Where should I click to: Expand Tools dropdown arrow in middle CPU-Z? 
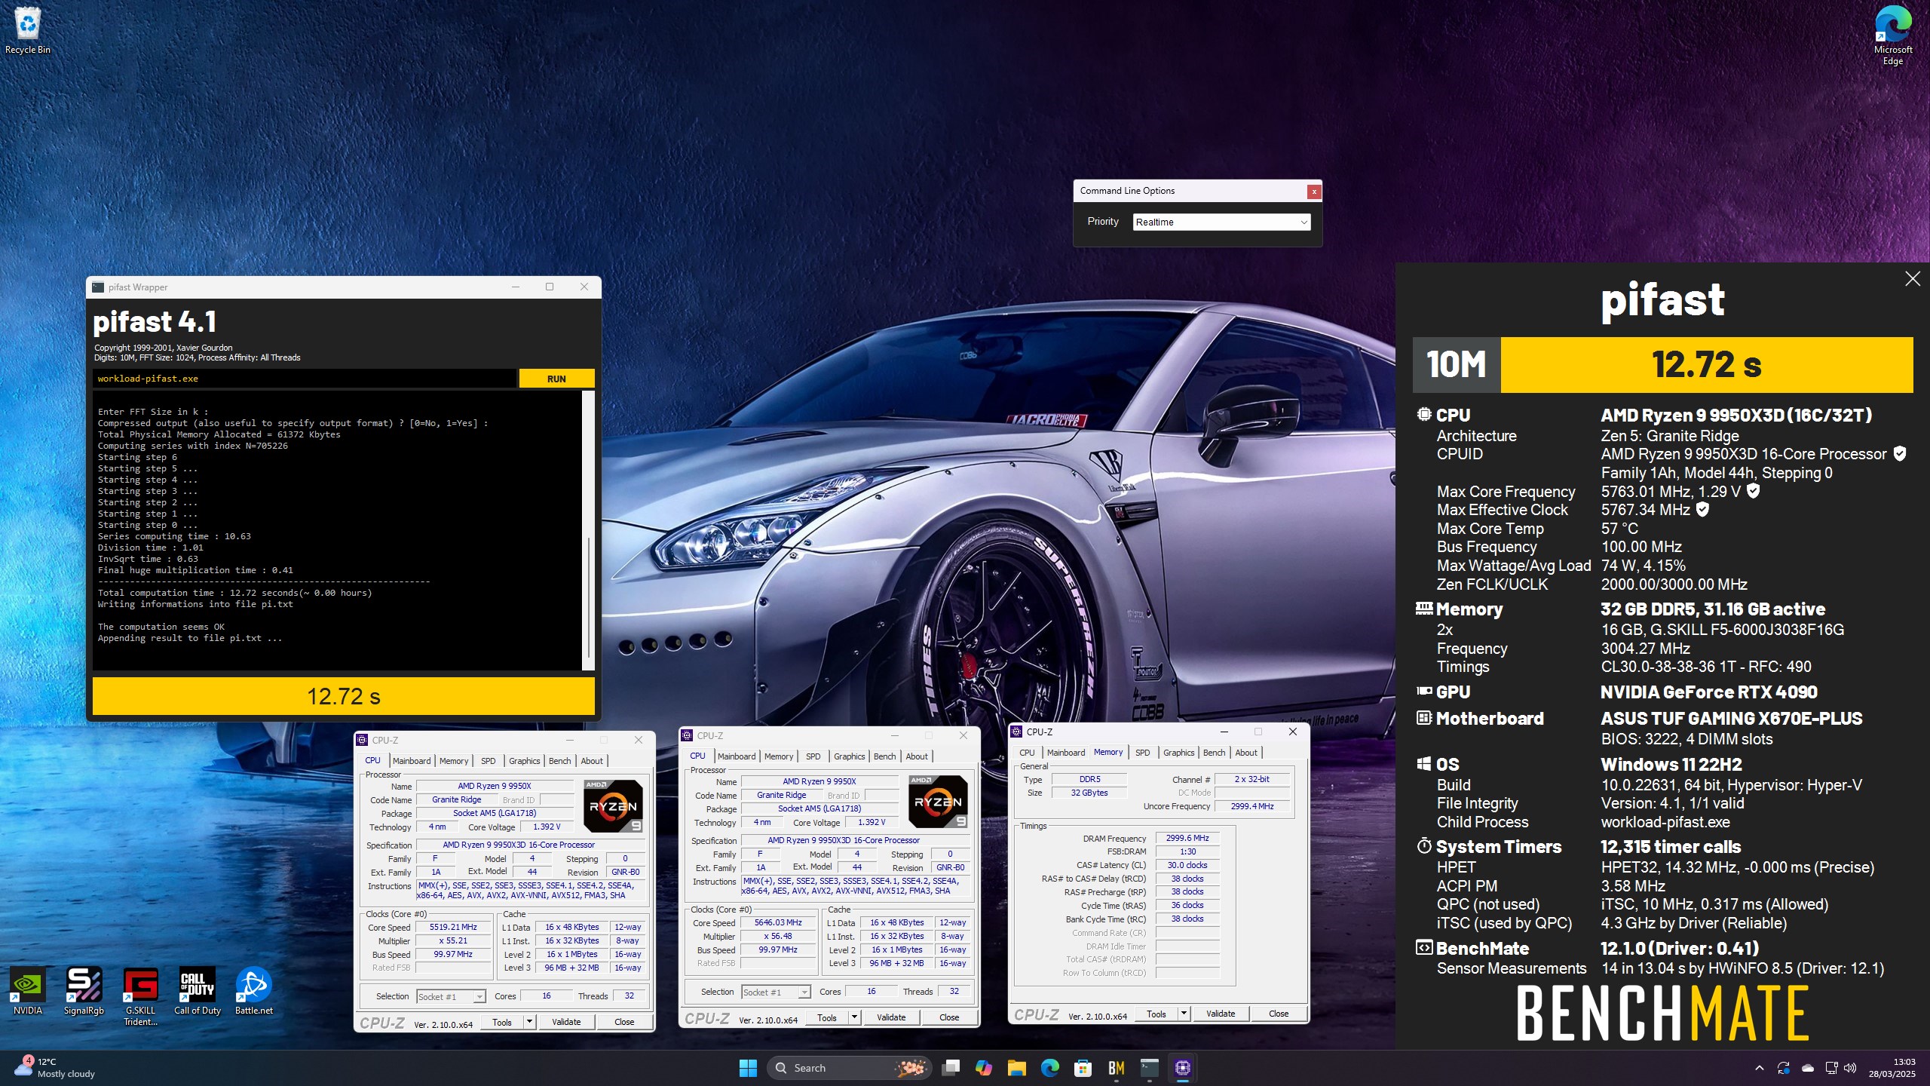point(854,1017)
